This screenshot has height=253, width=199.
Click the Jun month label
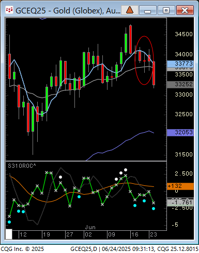[x=90, y=227]
